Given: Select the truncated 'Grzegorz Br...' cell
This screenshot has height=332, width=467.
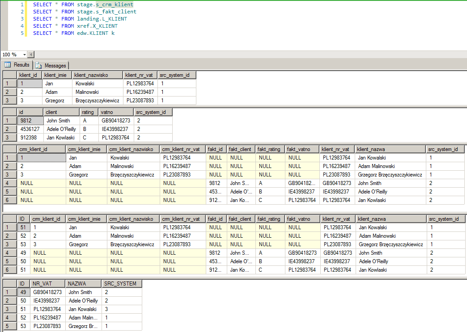Looking at the screenshot, I should click(83, 326).
